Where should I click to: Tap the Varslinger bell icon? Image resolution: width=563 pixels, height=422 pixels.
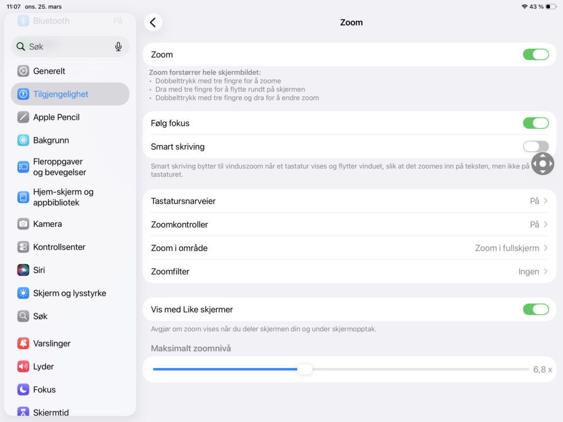(x=23, y=343)
